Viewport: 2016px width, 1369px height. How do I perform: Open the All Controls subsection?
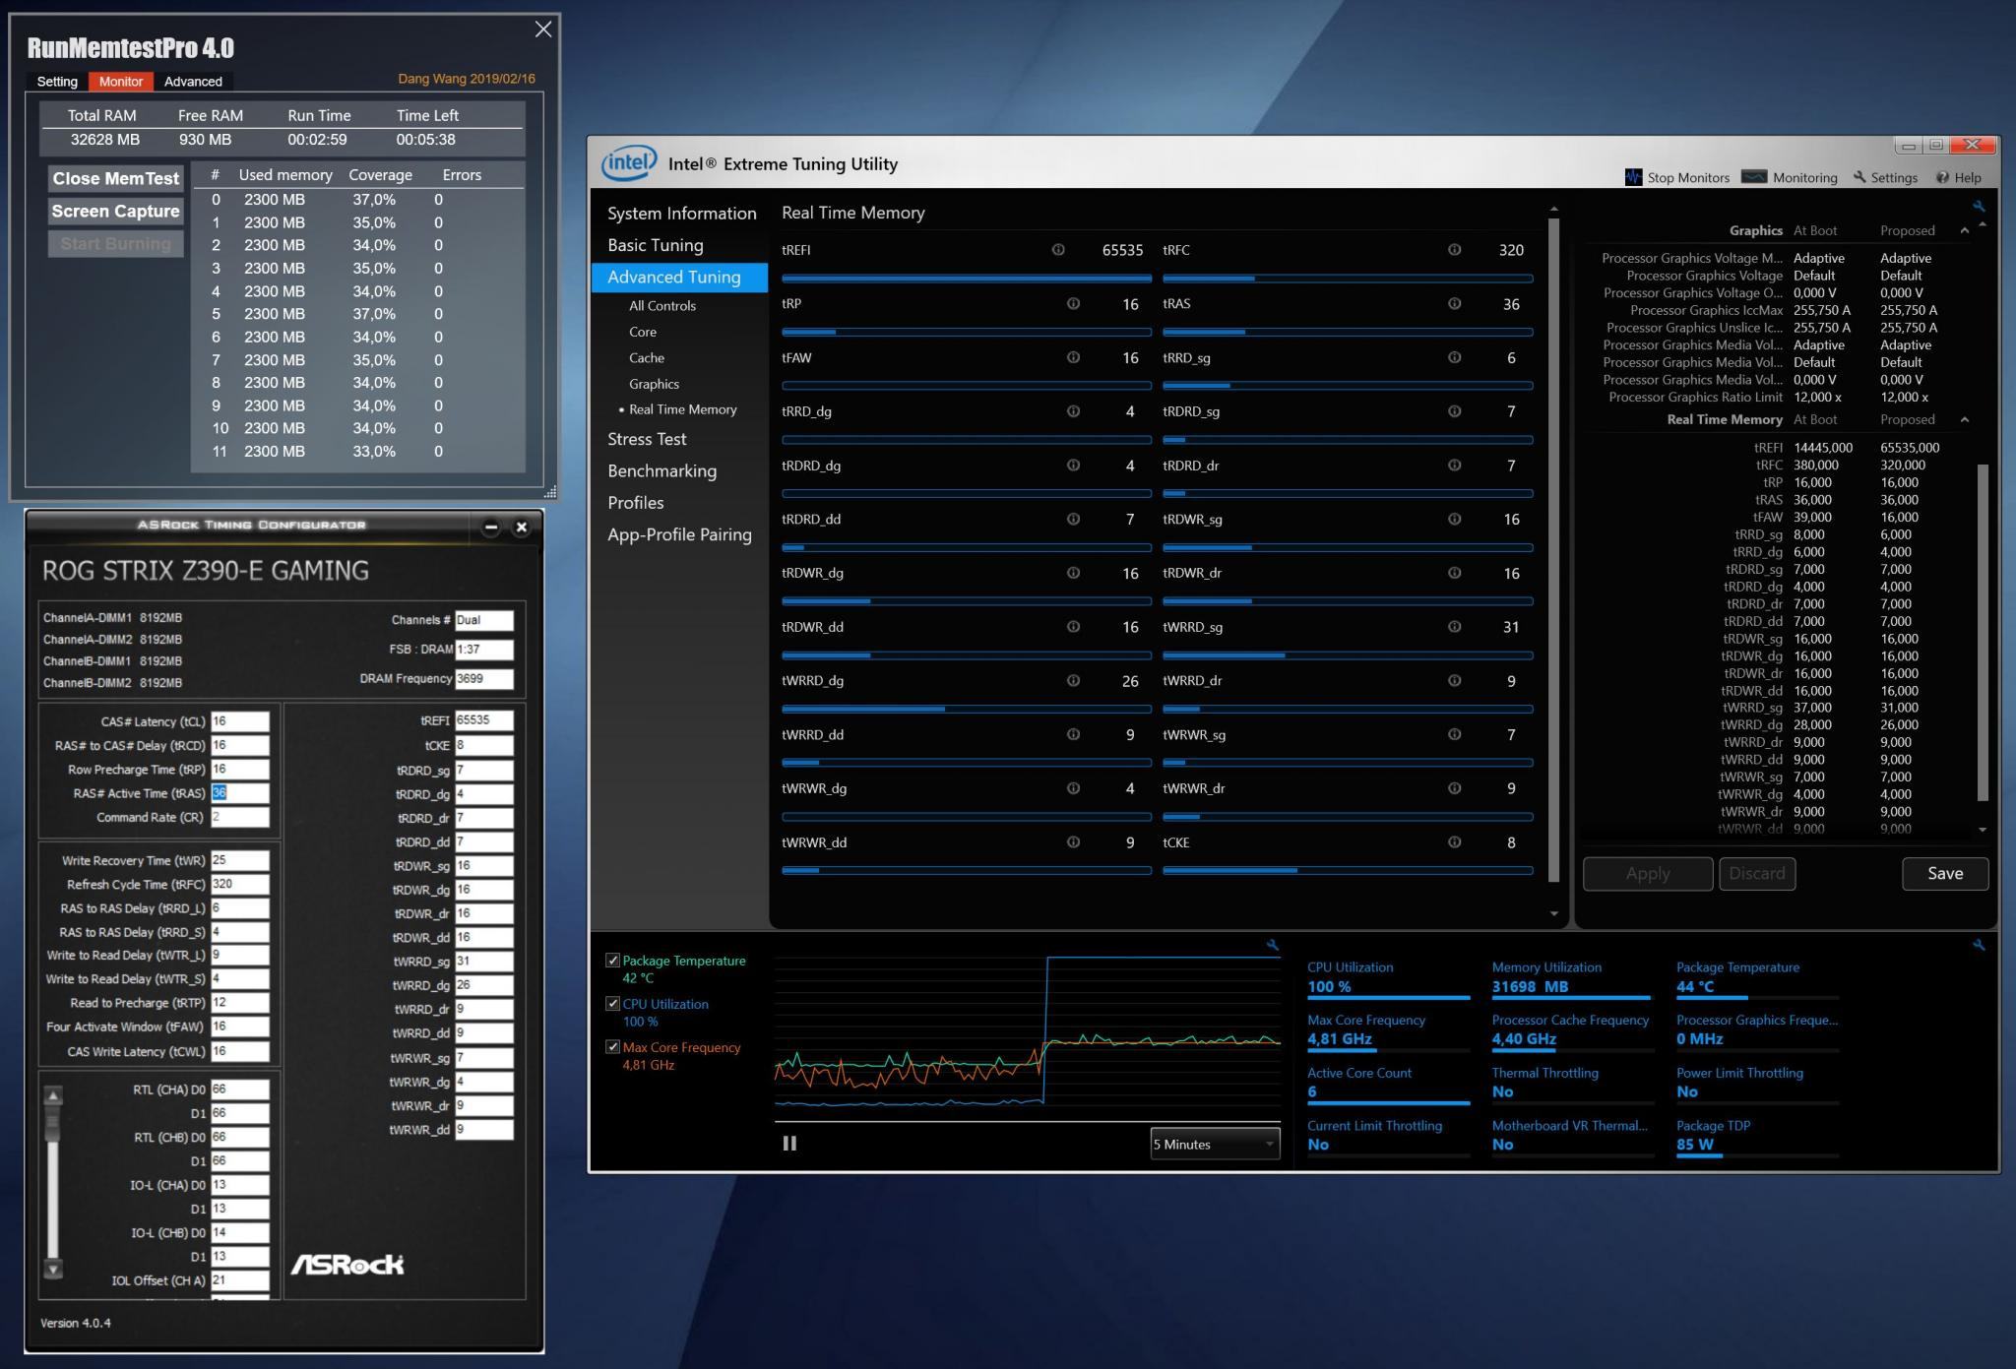click(x=661, y=306)
